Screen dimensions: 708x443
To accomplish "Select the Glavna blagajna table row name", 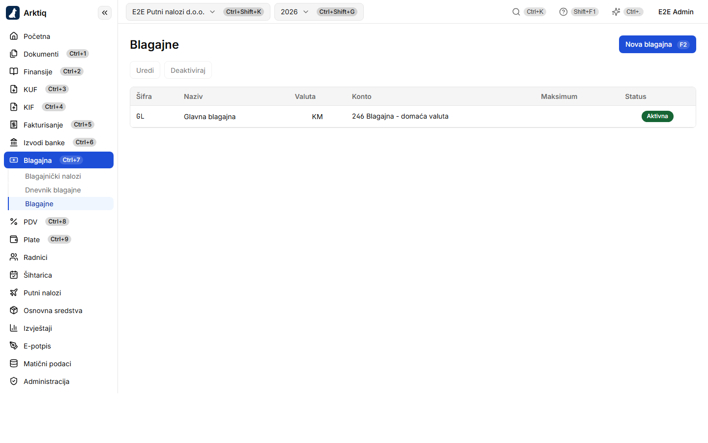I will point(210,117).
